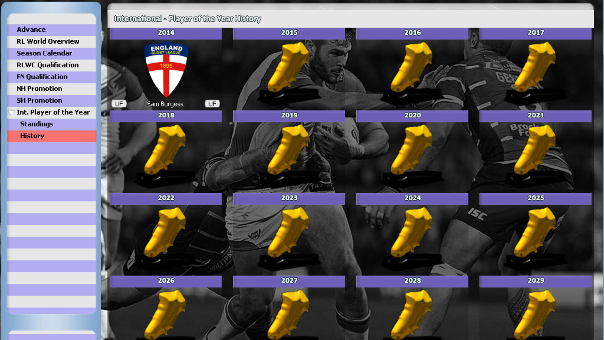Go to RLWC Qualification
The height and width of the screenshot is (340, 604).
pos(52,65)
